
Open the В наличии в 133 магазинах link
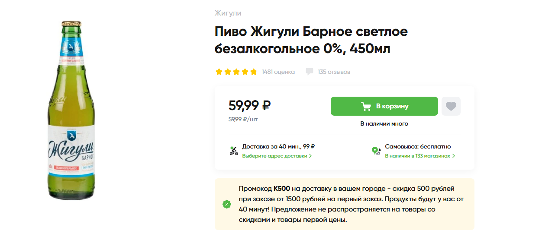417,156
